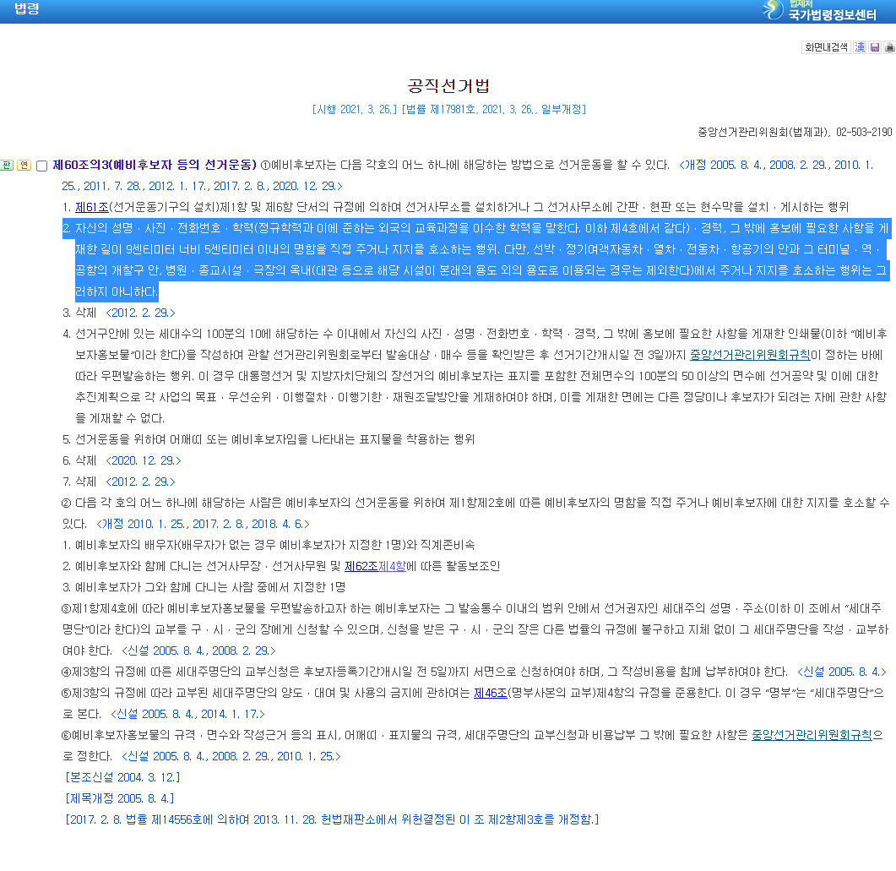Click '<신설 2005. 8. 4., 2014. 1. 17.>' note
Screen dimensions: 896x871
click(x=187, y=715)
